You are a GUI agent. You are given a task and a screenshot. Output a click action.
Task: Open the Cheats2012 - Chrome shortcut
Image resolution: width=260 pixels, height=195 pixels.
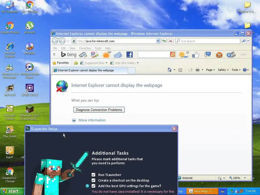click(x=10, y=175)
